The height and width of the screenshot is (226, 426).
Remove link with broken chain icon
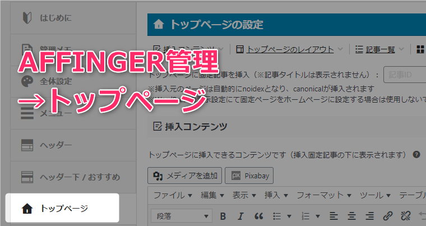[406, 216]
